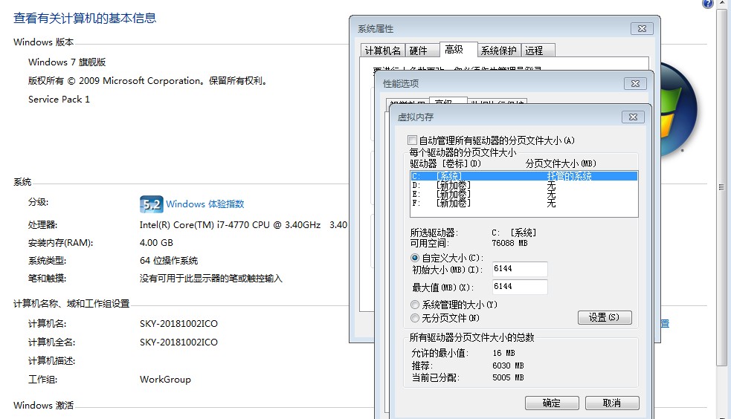
Task: Click the 初始大小 input field
Action: pyautogui.click(x=519, y=269)
